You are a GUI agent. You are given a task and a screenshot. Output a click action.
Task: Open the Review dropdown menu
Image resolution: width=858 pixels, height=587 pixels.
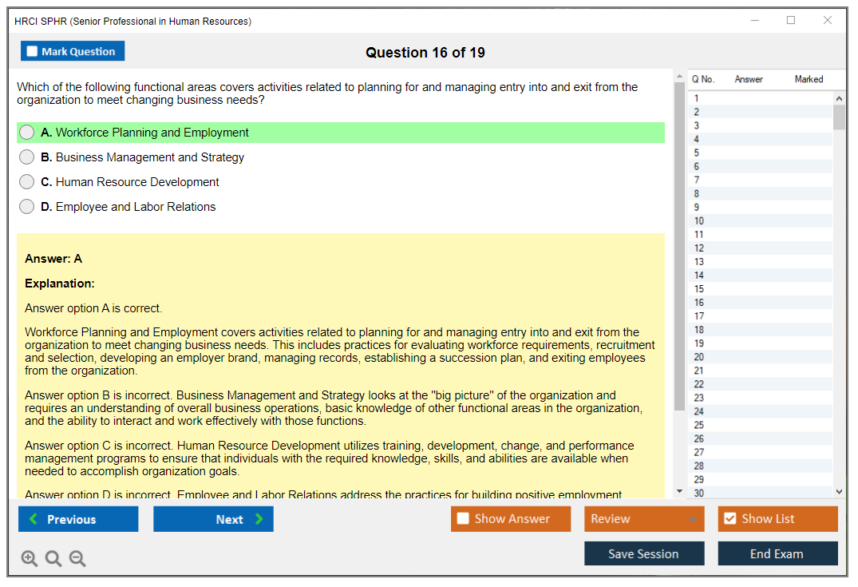(x=644, y=519)
